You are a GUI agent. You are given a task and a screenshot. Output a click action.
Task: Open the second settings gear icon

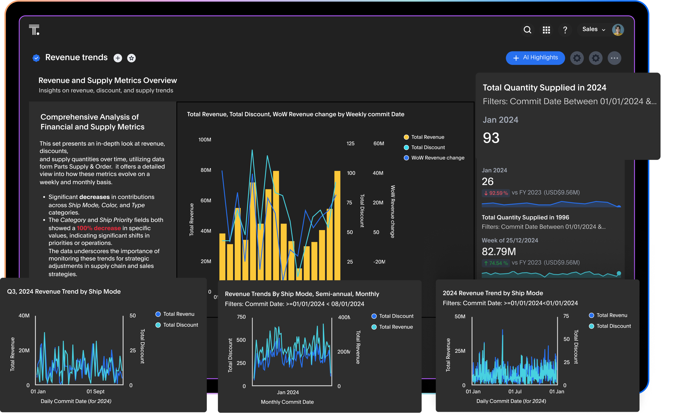596,58
